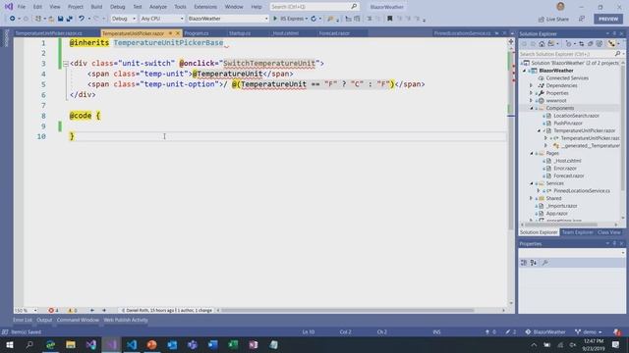629x353 pixels.
Task: Click the highlighted preview toolbar icon in Solution Explorer
Action: tap(611, 43)
